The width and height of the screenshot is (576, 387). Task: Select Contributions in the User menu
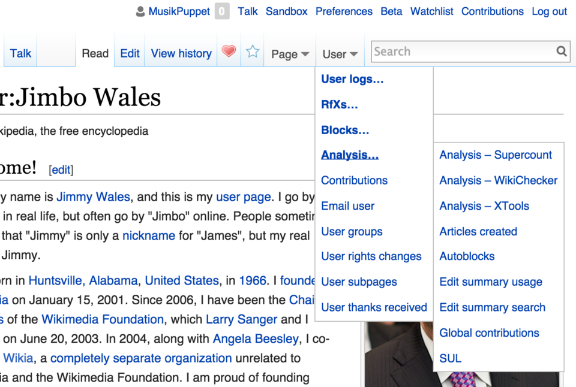[x=354, y=180]
